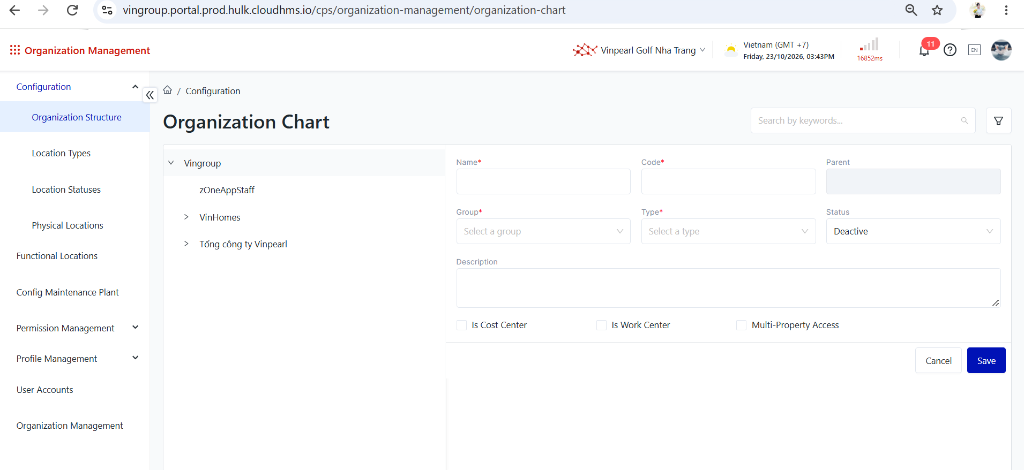Viewport: 1024px width, 470px height.
Task: Click the search magnifier in the keyword box
Action: click(x=965, y=120)
